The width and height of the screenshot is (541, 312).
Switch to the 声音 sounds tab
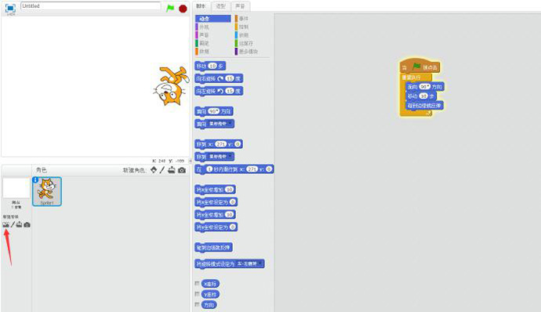tap(240, 6)
